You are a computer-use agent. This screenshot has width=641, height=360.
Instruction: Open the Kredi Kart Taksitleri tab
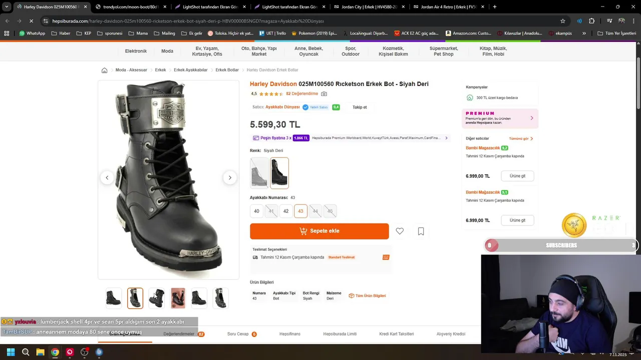coord(397,334)
